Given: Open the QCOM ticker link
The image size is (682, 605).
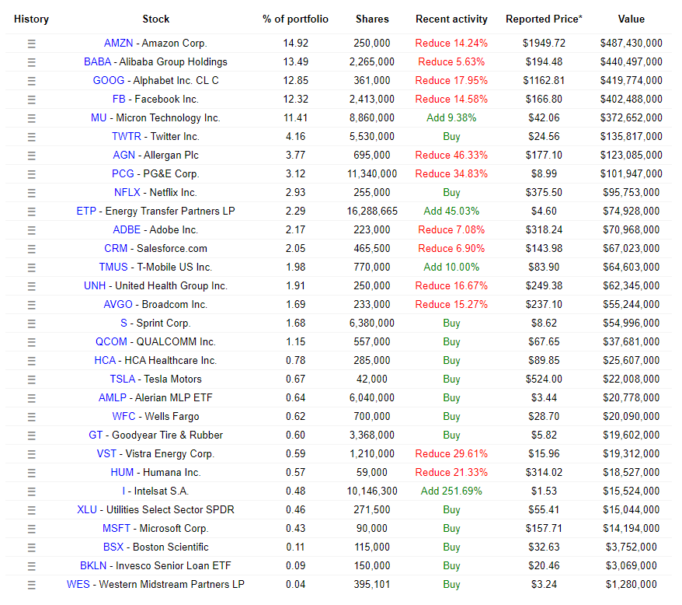Looking at the screenshot, I should coord(111,342).
